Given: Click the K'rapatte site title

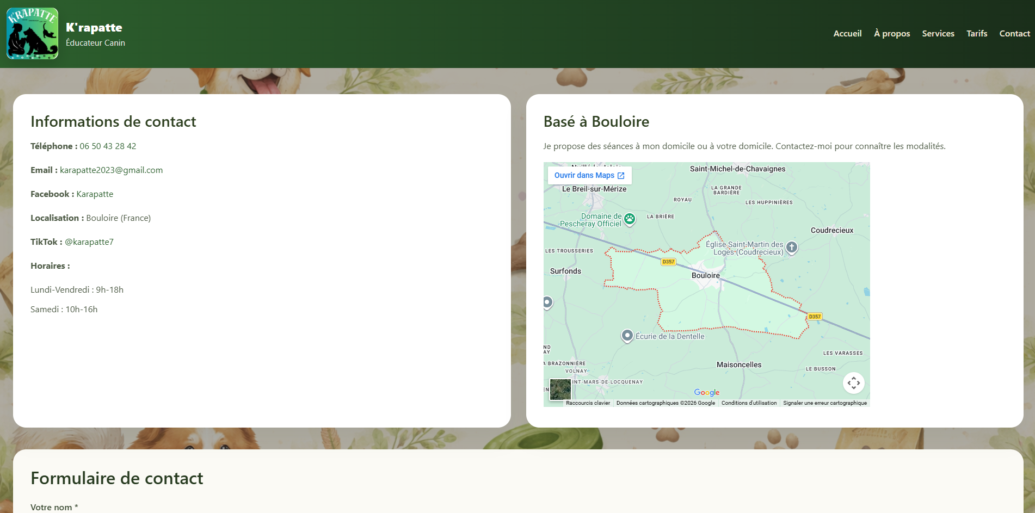Looking at the screenshot, I should [x=94, y=28].
